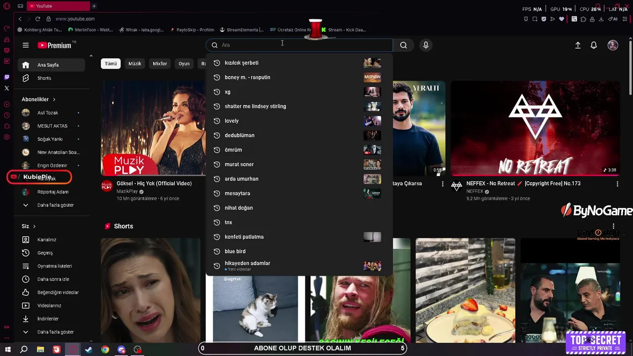The width and height of the screenshot is (633, 356).
Task: Click the www.youtube.com address bar
Action: pyautogui.click(x=75, y=19)
